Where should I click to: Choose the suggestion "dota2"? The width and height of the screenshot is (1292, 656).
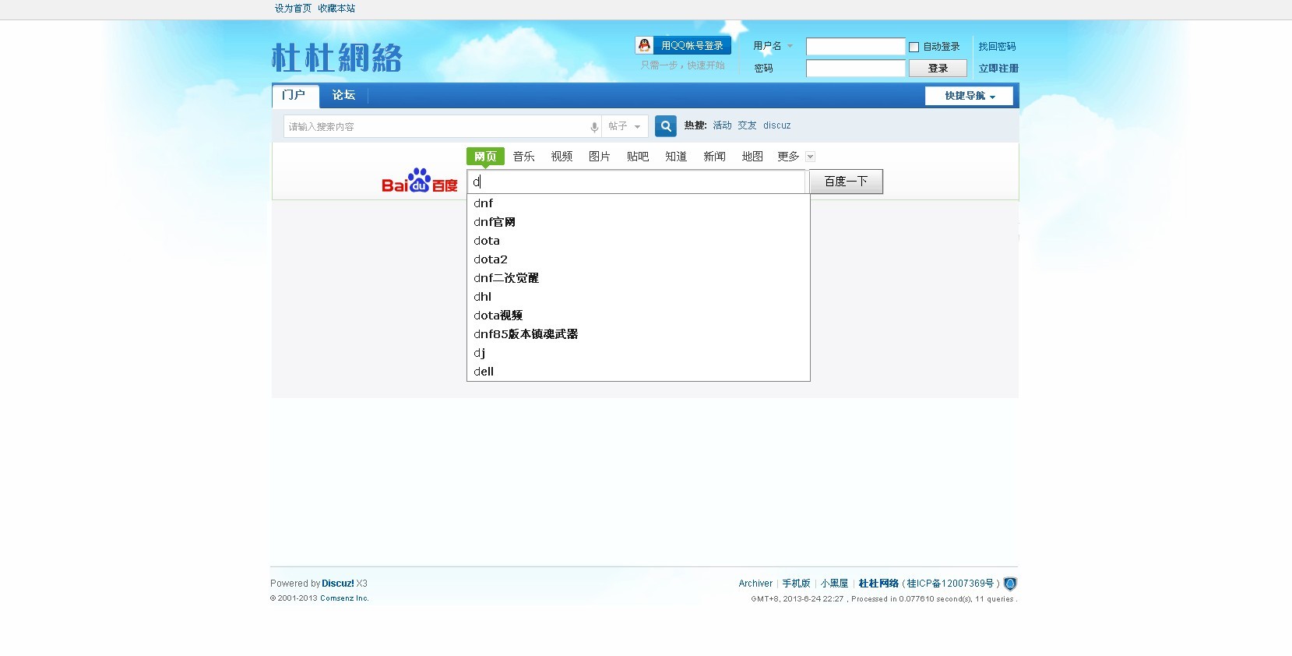pyautogui.click(x=639, y=259)
